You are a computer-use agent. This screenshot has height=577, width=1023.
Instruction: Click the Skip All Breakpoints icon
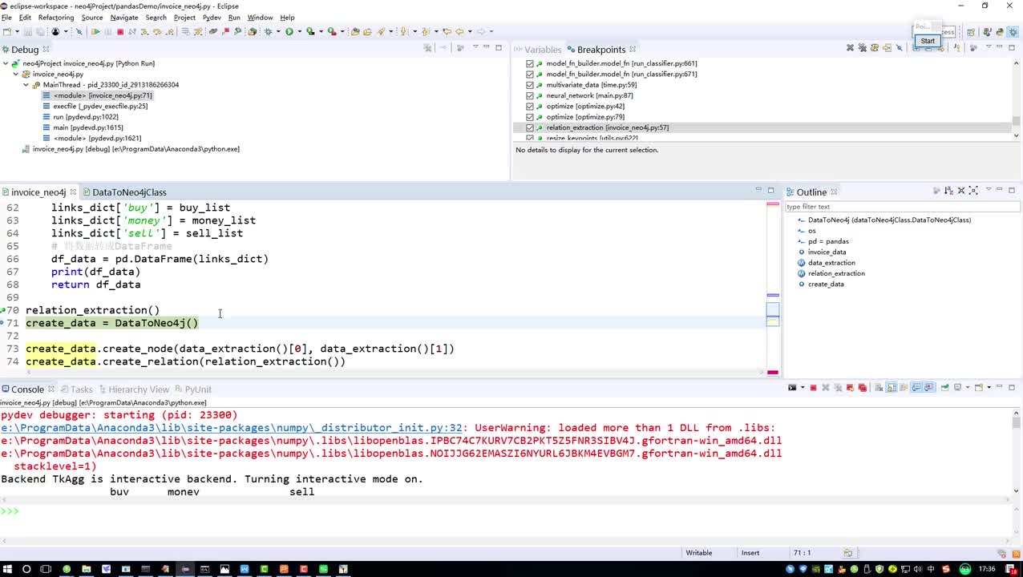click(x=78, y=32)
